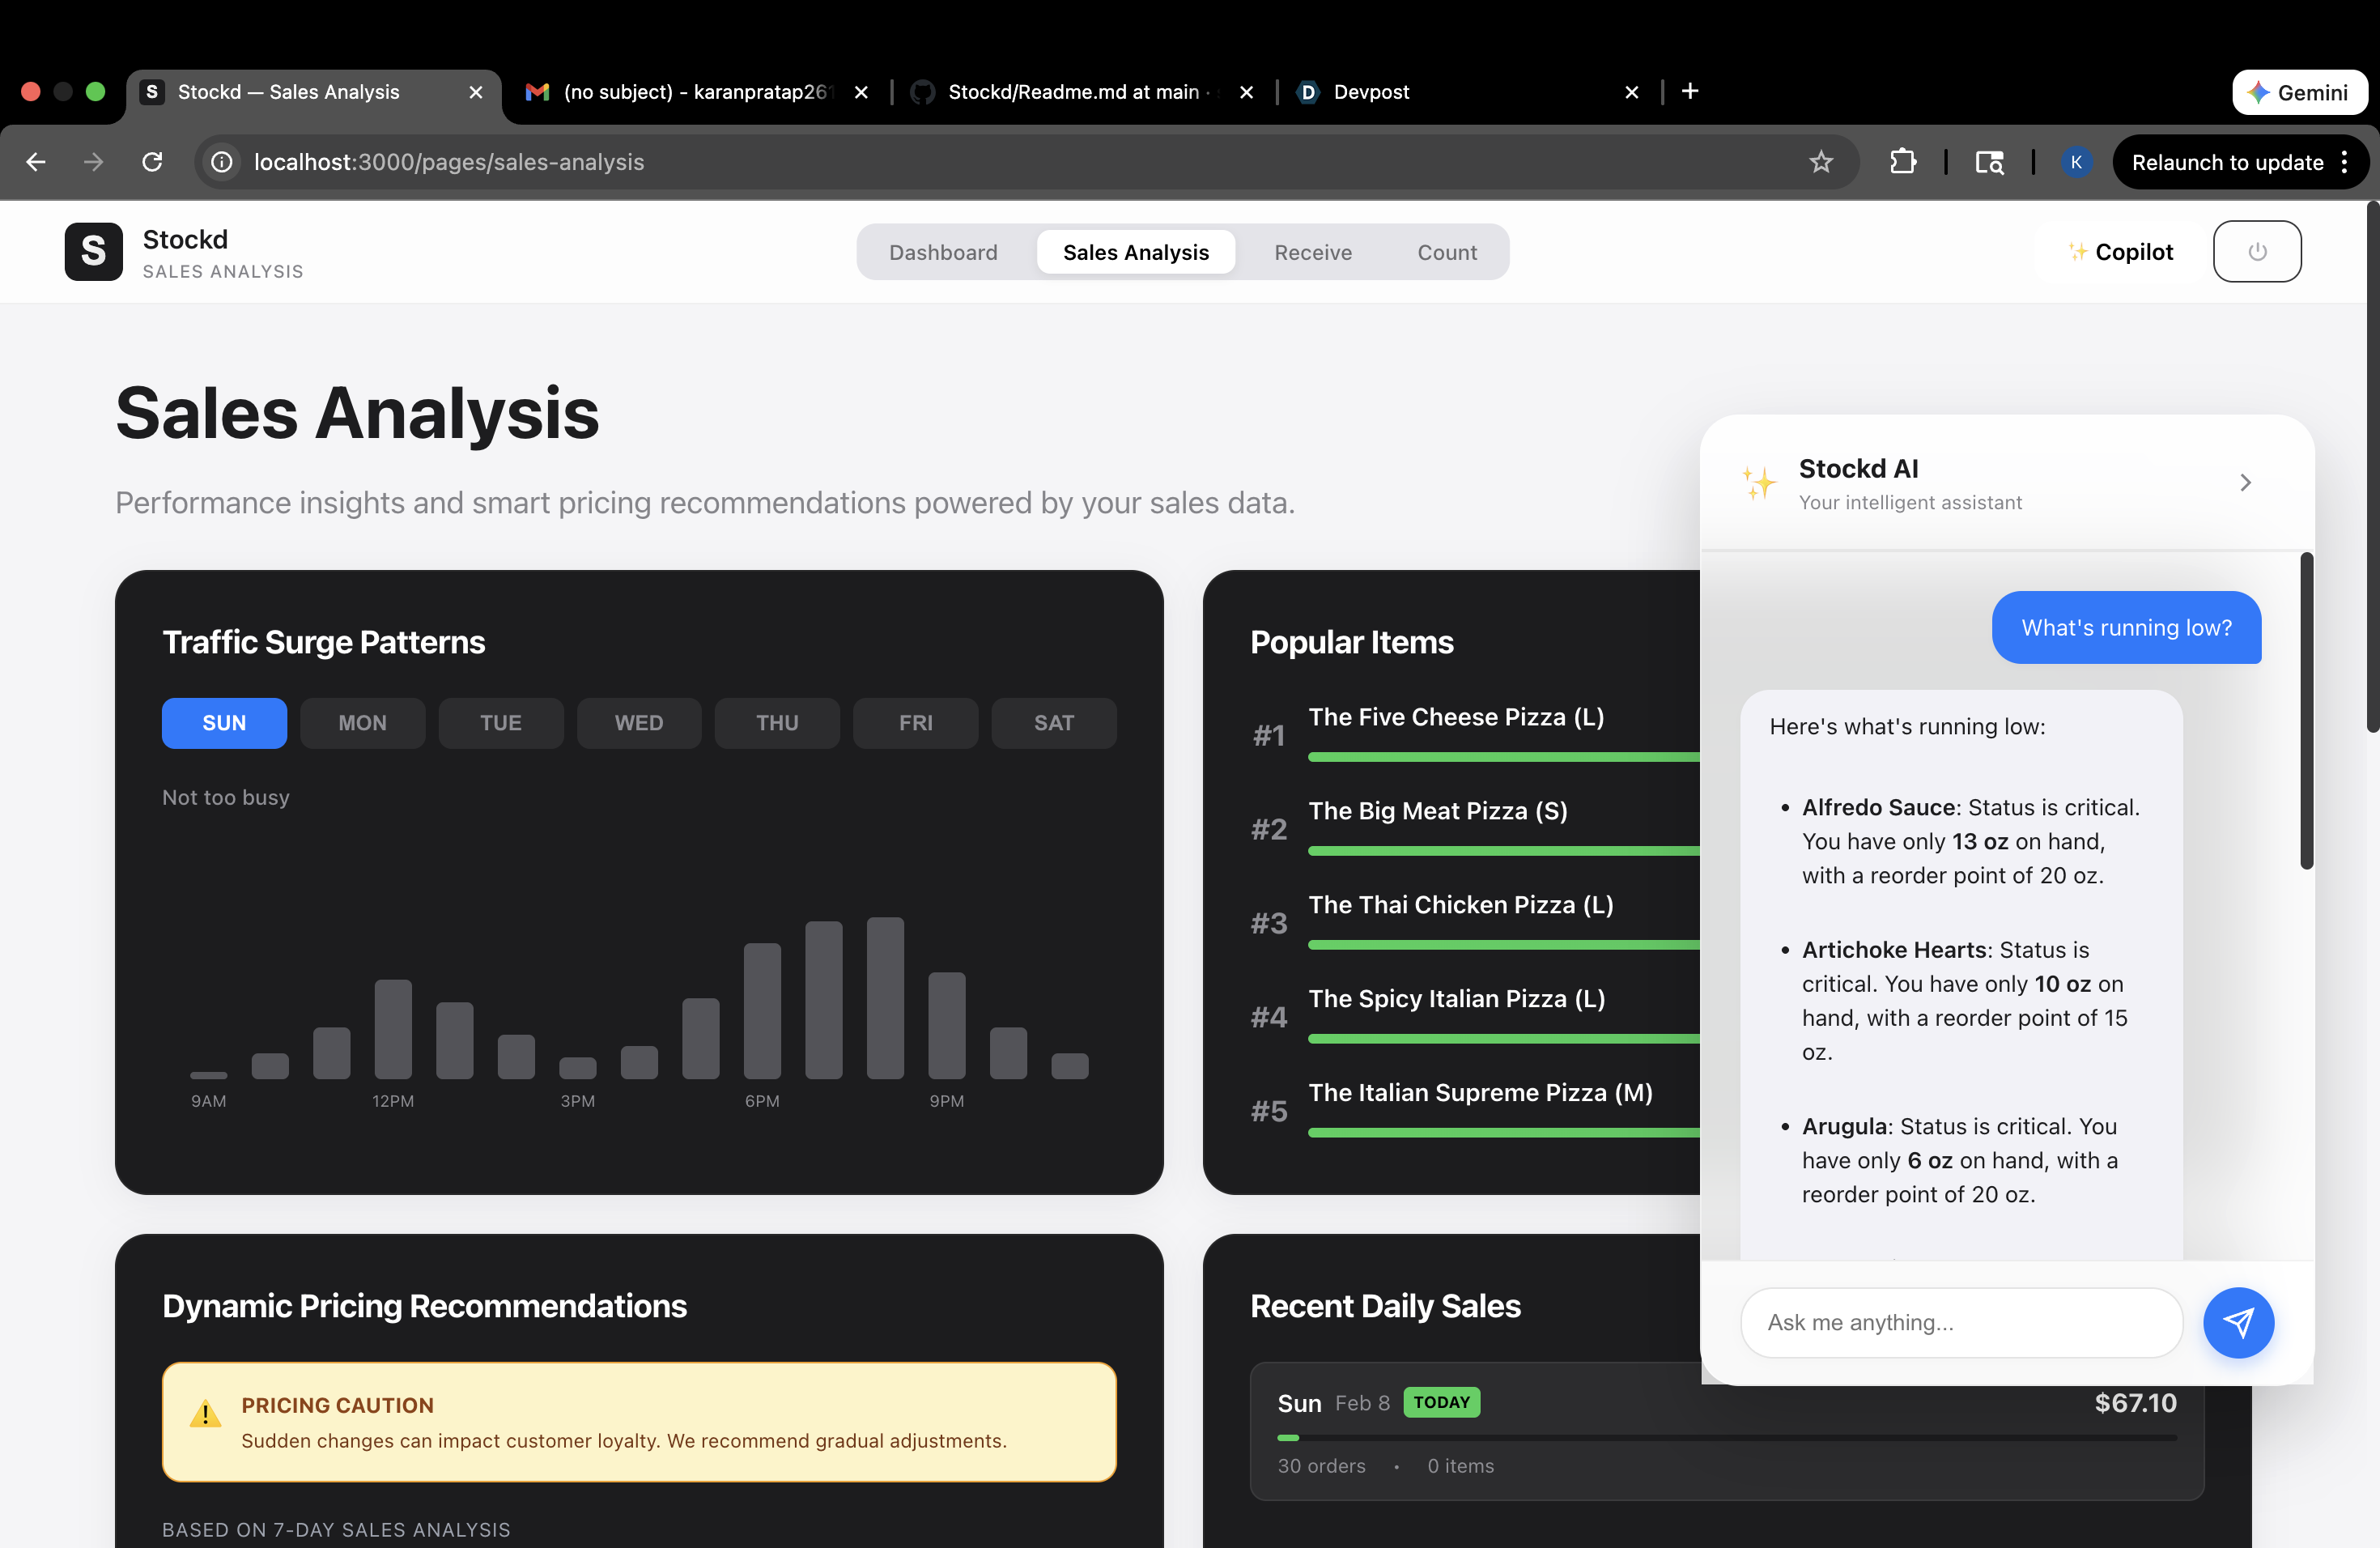
Task: Toggle the SAT day button
Action: [x=1053, y=723]
